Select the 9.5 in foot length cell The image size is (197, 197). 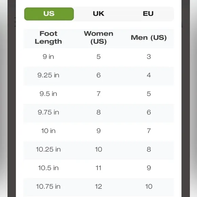tap(48, 94)
